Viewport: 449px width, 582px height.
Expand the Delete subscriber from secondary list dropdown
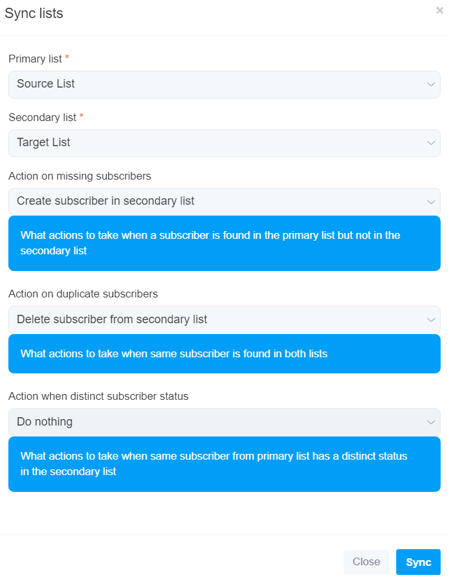tap(225, 320)
